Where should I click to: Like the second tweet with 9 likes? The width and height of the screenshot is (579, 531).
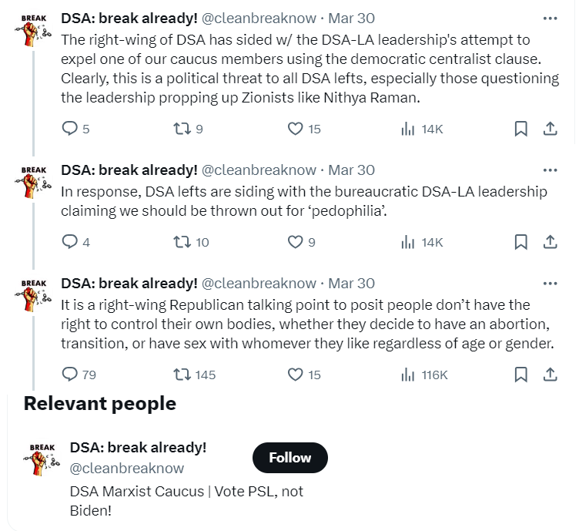tap(295, 242)
